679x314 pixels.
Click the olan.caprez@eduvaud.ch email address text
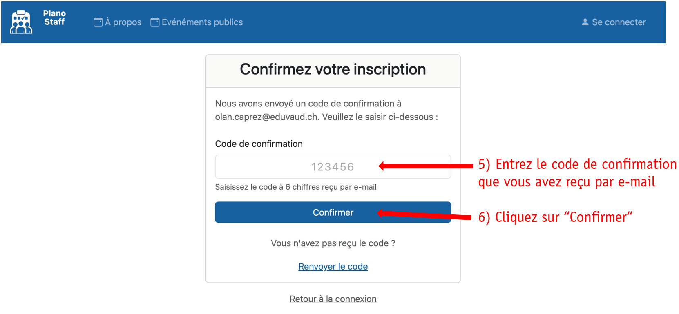(x=266, y=117)
